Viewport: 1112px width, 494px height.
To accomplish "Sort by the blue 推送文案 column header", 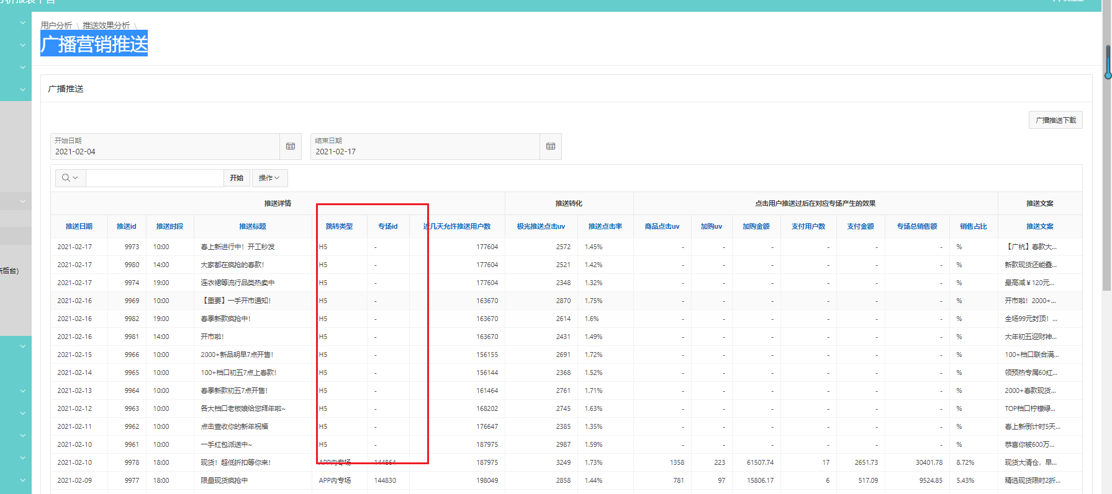I will pos(1040,226).
